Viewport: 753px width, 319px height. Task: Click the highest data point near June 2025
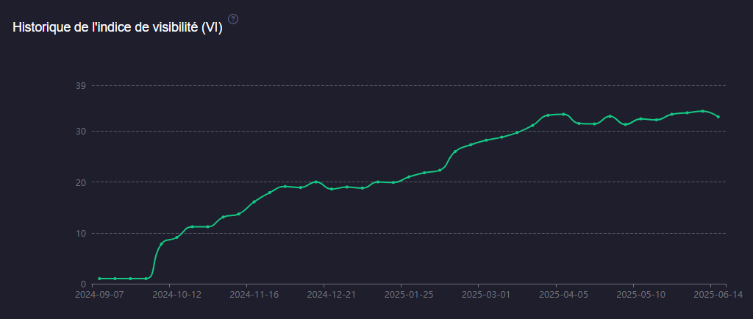point(703,111)
